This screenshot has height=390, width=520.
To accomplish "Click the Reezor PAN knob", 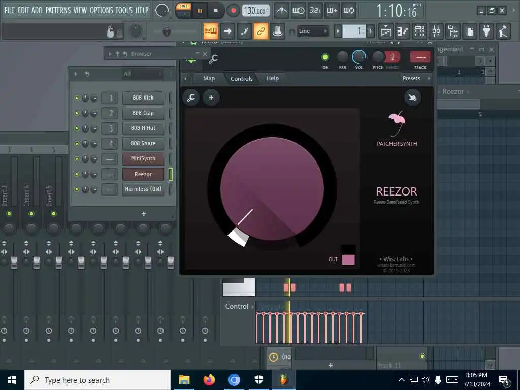I will (343, 57).
